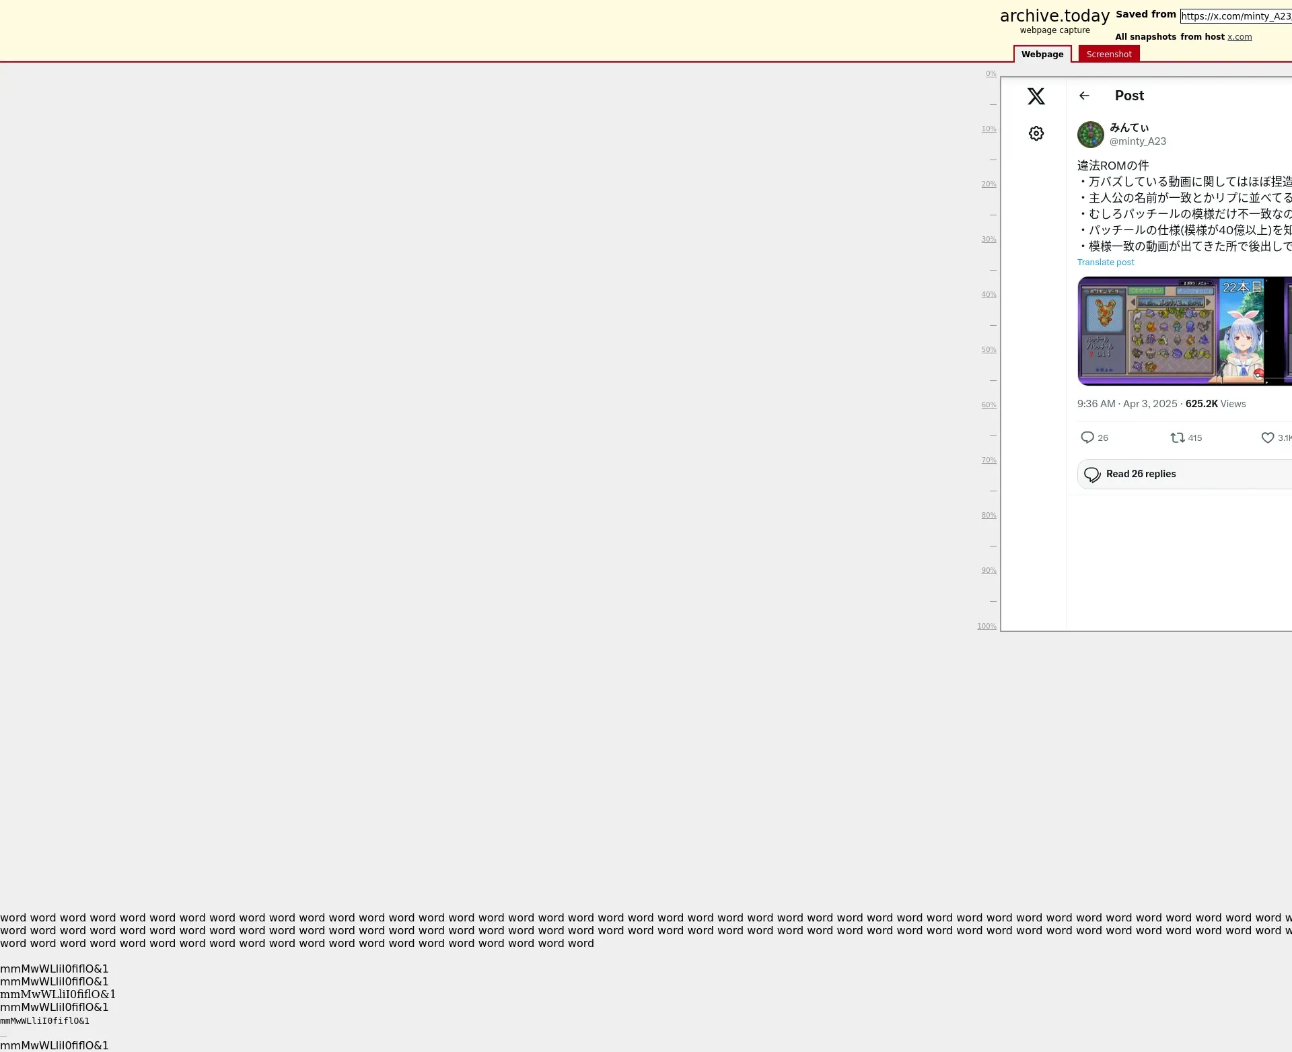
Task: Switch to the Webpage tab
Action: [x=1042, y=55]
